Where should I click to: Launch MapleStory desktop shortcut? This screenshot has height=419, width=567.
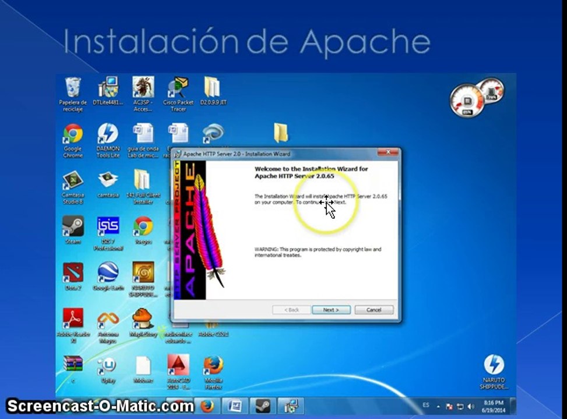(x=143, y=322)
